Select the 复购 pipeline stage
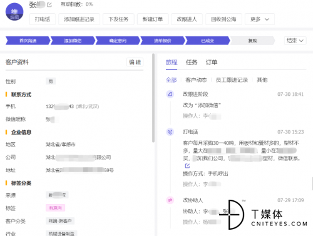The image size is (313, 236). [x=252, y=41]
